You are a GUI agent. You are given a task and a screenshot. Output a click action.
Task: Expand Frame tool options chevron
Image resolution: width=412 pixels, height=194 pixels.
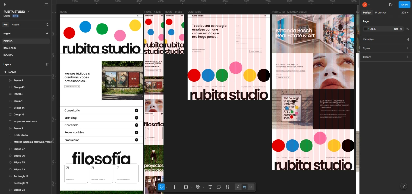point(179,187)
